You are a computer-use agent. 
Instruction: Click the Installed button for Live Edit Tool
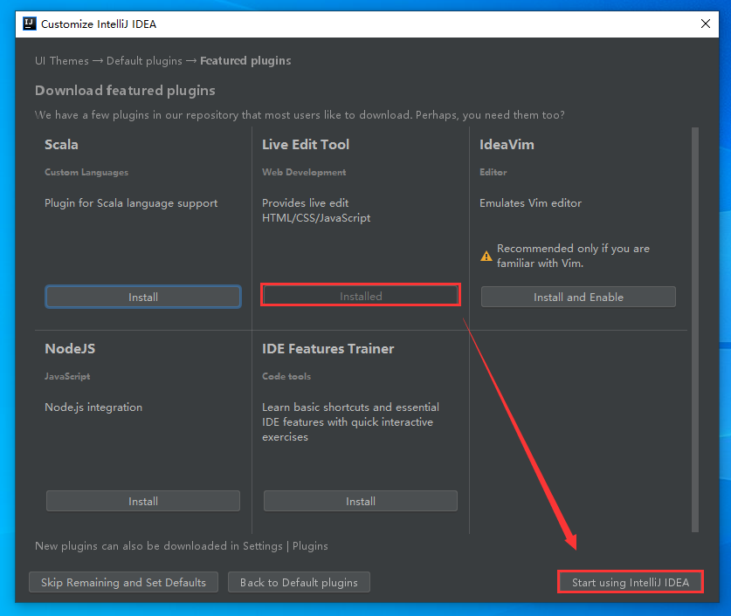coord(361,296)
